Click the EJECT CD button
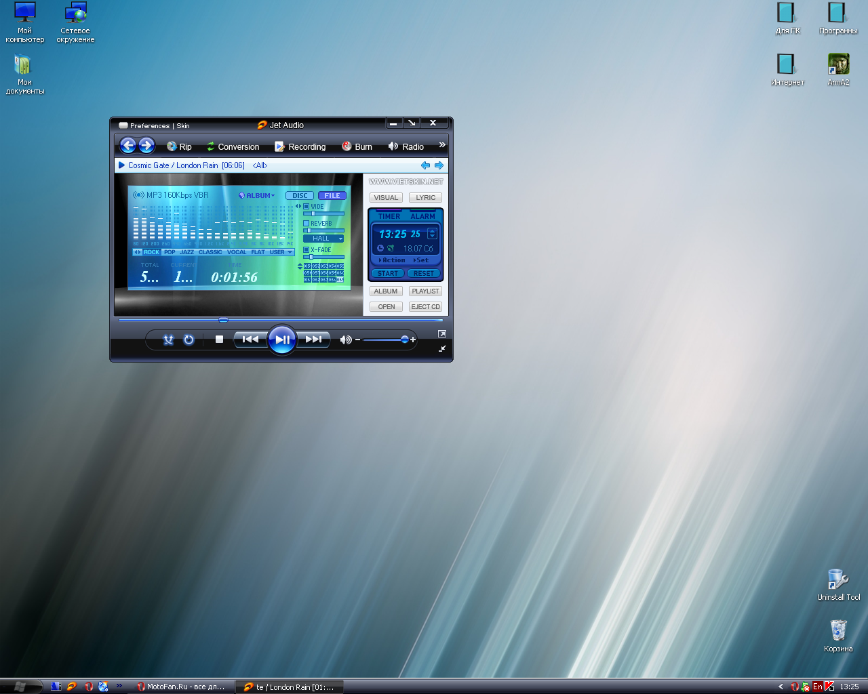This screenshot has height=694, width=868. tap(426, 307)
